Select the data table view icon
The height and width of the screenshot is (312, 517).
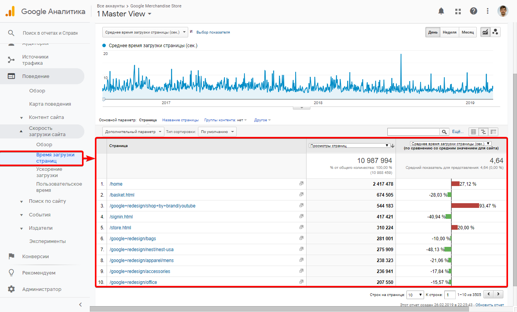point(474,132)
